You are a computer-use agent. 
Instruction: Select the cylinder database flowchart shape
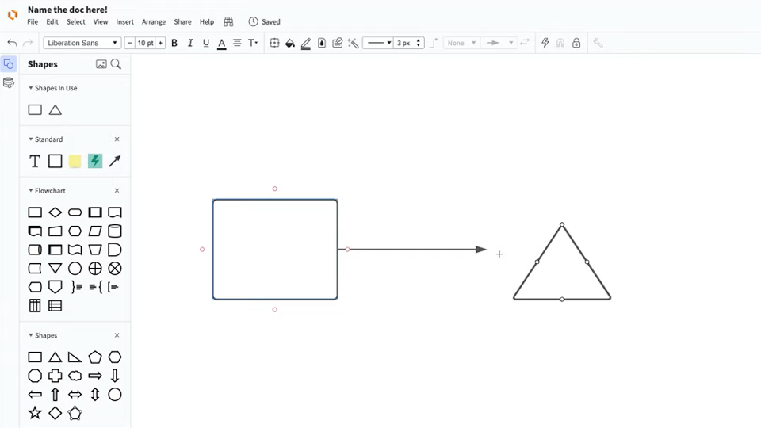pyautogui.click(x=115, y=231)
